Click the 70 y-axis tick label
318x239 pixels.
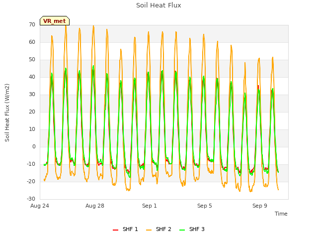32,24
